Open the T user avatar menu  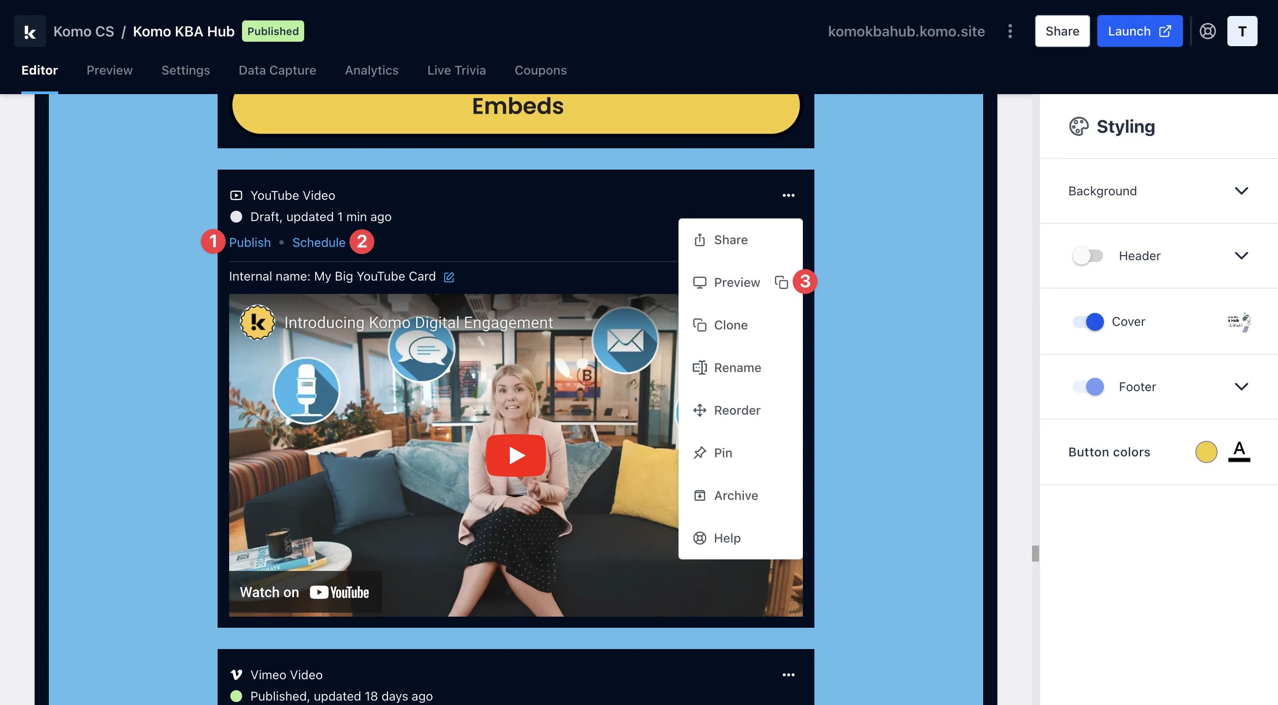pyautogui.click(x=1242, y=31)
